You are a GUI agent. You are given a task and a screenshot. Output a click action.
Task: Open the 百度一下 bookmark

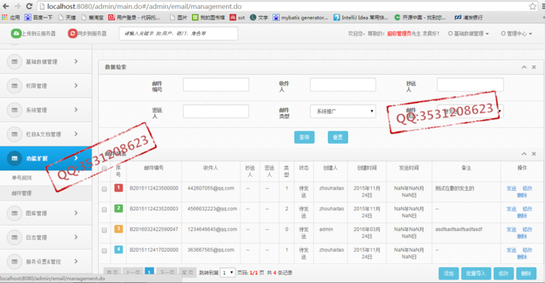pos(39,17)
